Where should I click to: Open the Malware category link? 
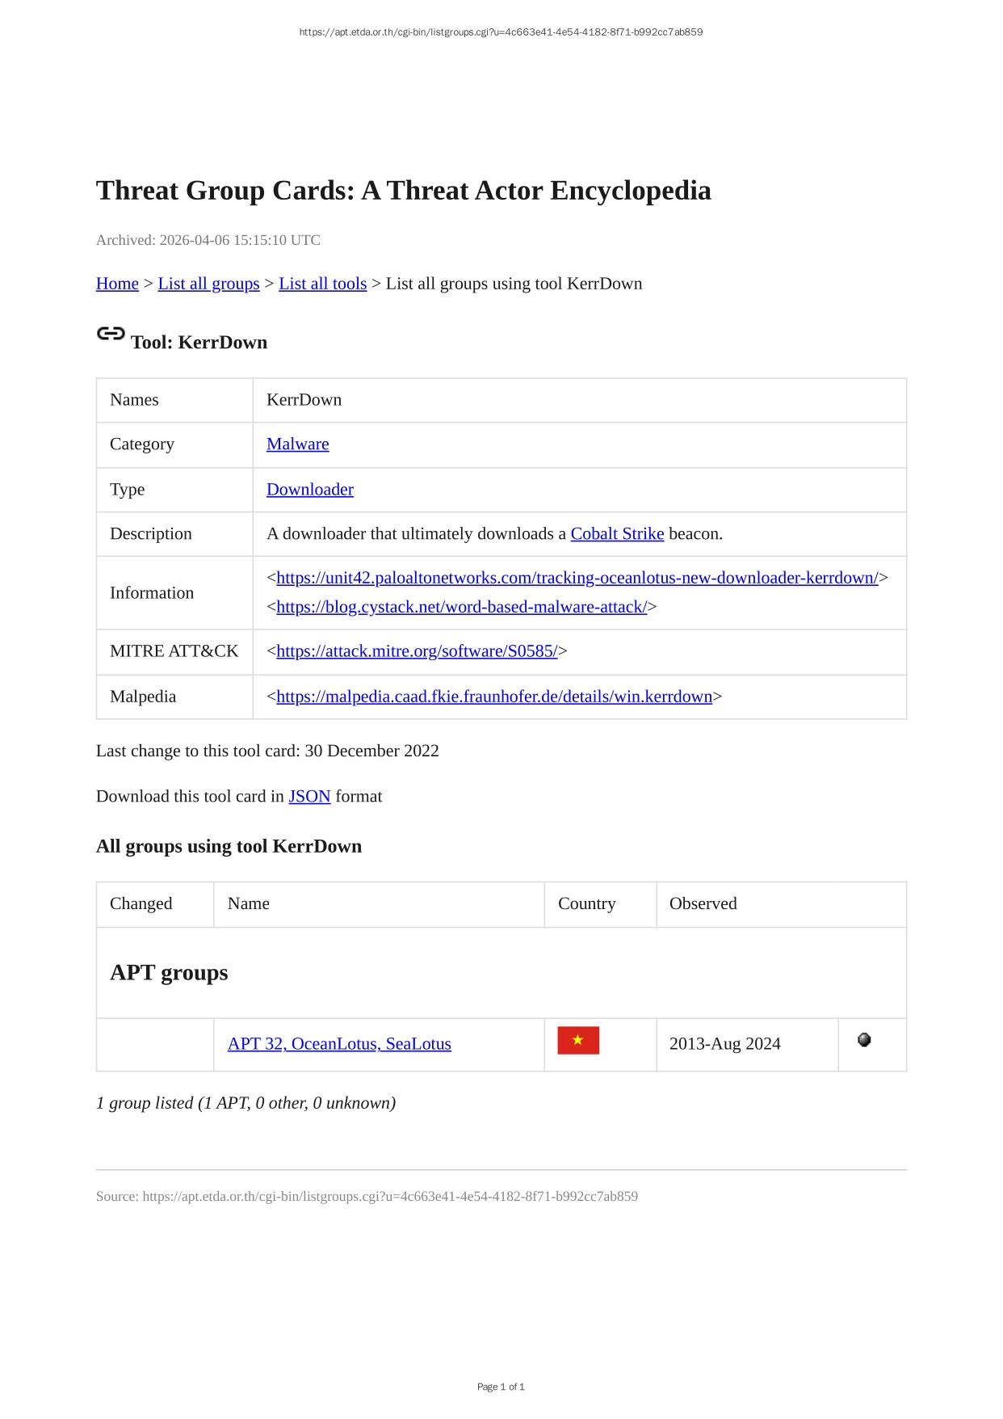click(297, 444)
